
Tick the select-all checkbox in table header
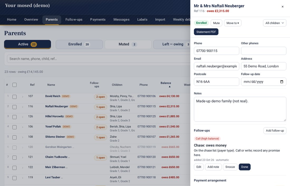click(14, 85)
